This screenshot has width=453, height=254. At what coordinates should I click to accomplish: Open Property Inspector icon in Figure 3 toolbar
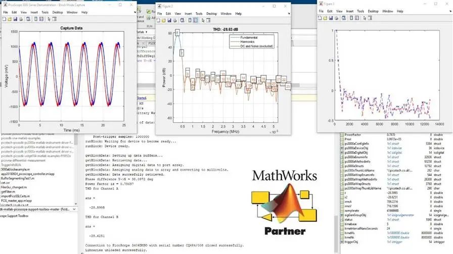pyautogui.click(x=370, y=18)
